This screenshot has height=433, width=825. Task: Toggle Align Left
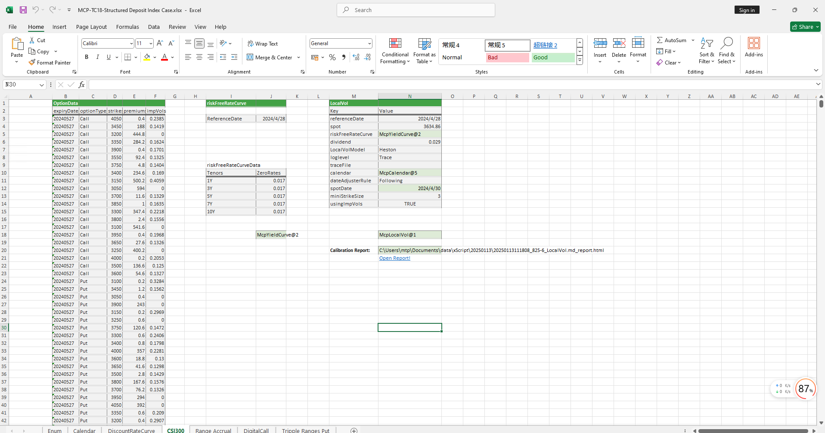188,57
